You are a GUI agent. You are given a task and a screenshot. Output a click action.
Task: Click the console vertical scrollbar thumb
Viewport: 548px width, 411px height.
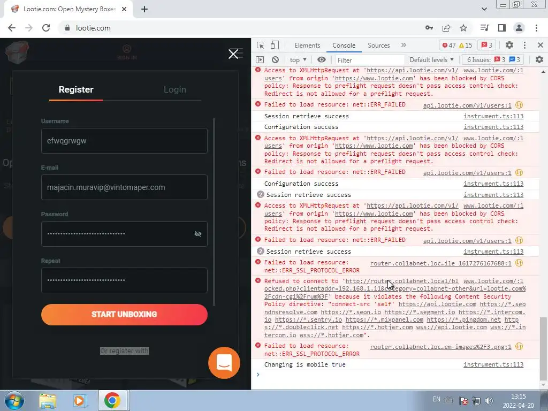click(543, 348)
